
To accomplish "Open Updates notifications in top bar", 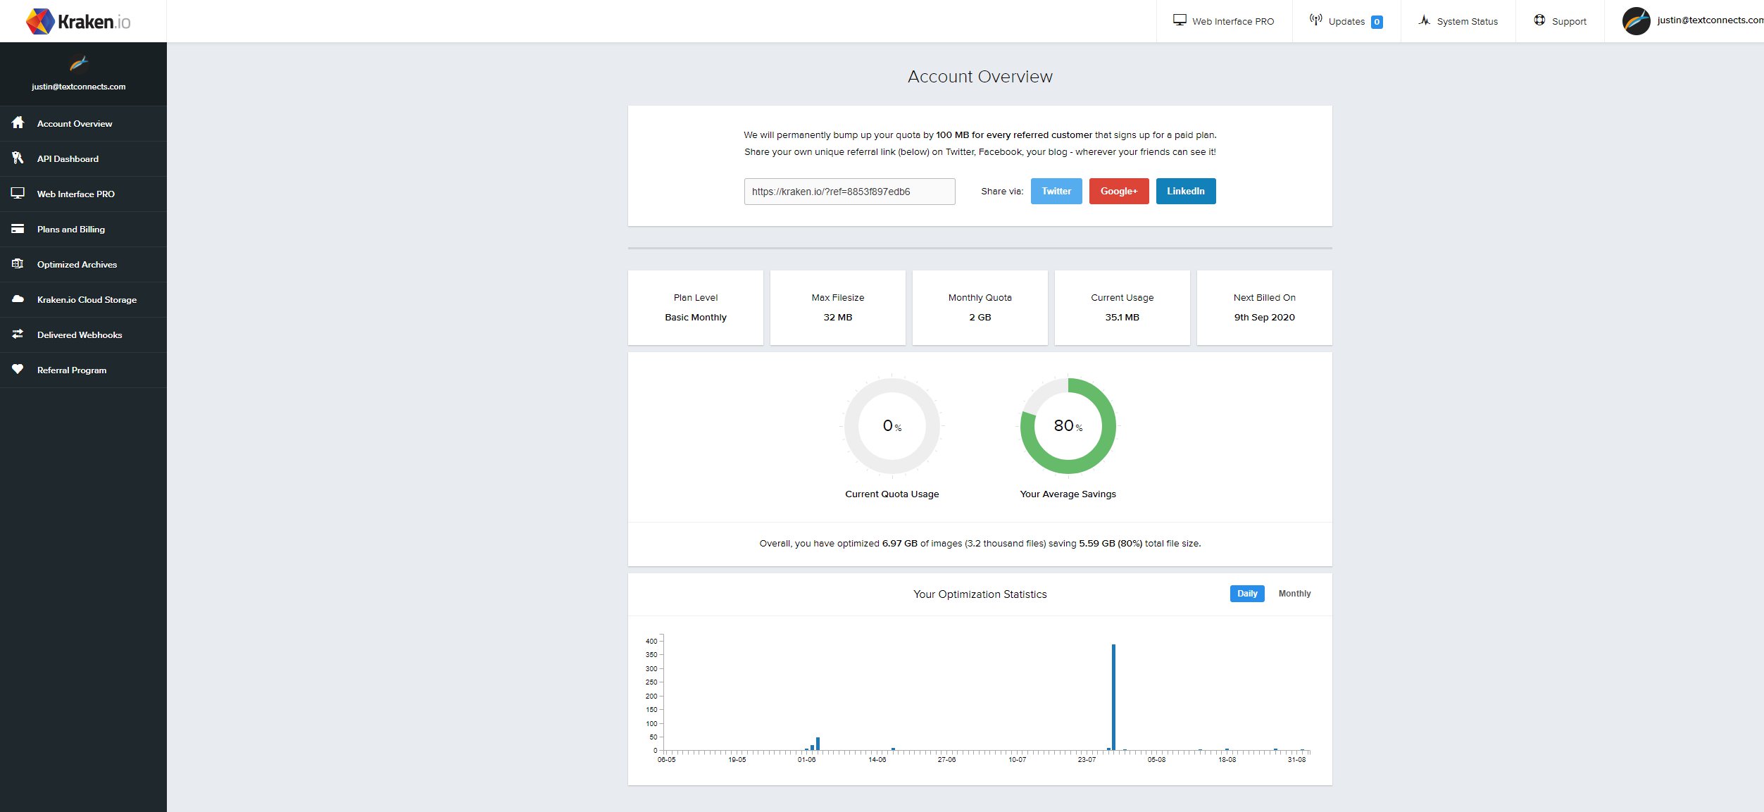I will coord(1346,21).
